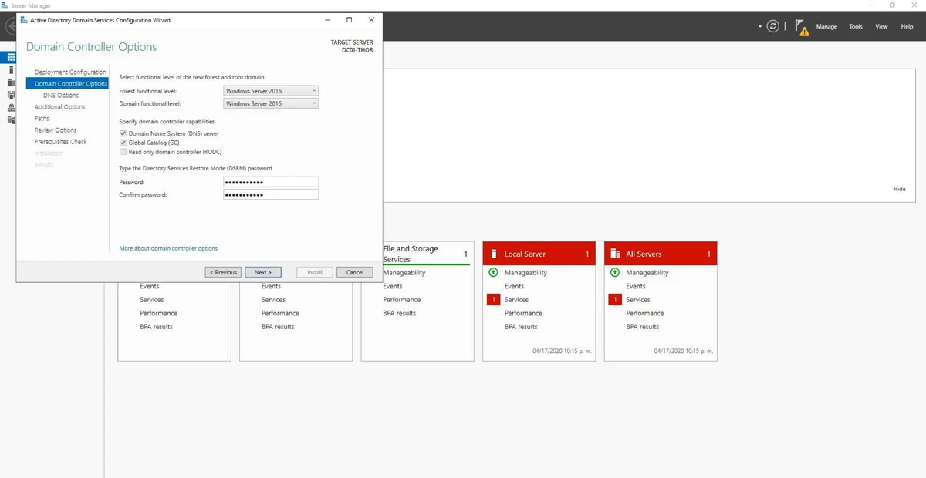The height and width of the screenshot is (478, 926).
Task: Click Services text in All Servers tile
Action: pos(638,300)
